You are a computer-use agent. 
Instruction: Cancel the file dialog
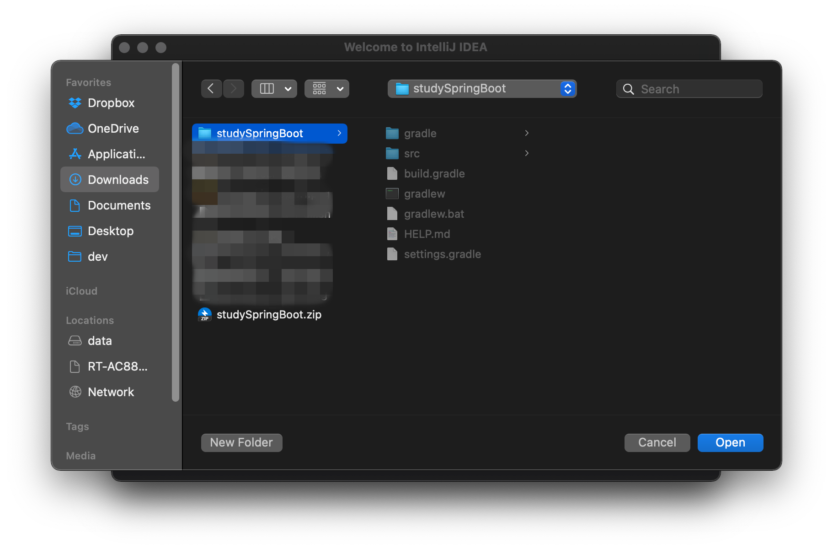pyautogui.click(x=657, y=443)
